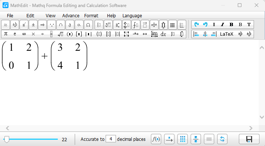The width and height of the screenshot is (265, 146).
Task: Insert a square root template
Action: [60, 34]
